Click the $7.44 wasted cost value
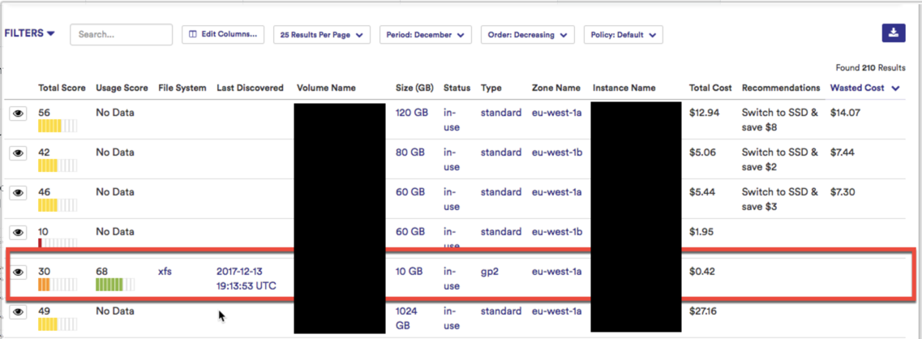Screen dimensions: 922x339 (x=843, y=152)
